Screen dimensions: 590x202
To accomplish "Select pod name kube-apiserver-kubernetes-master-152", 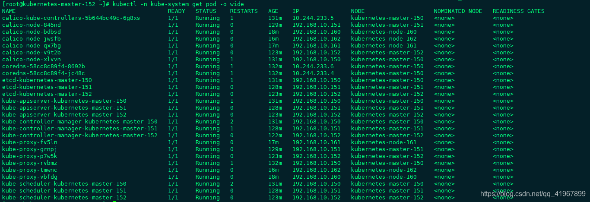I will coord(64,114).
